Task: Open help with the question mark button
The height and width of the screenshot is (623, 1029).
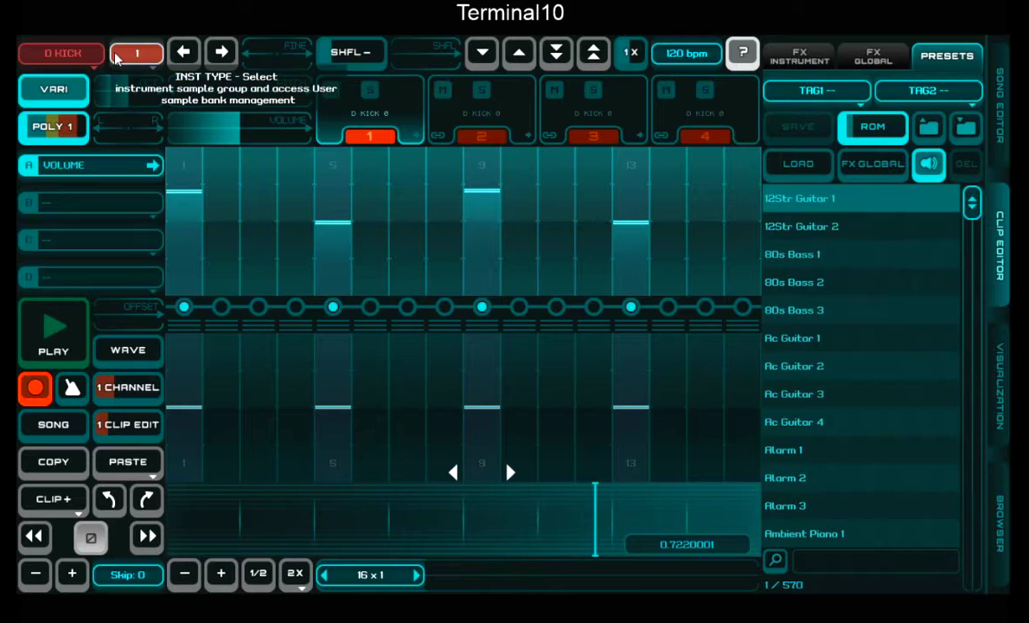Action: coord(743,53)
